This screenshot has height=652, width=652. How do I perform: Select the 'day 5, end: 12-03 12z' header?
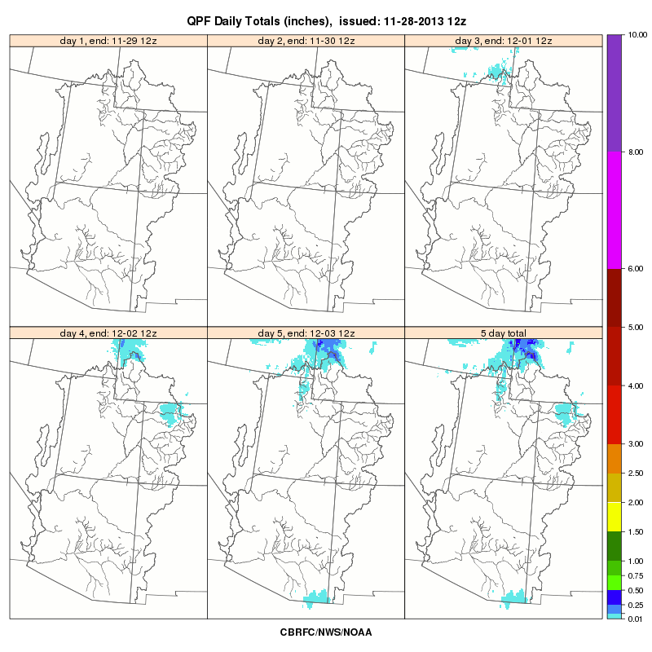tap(306, 333)
